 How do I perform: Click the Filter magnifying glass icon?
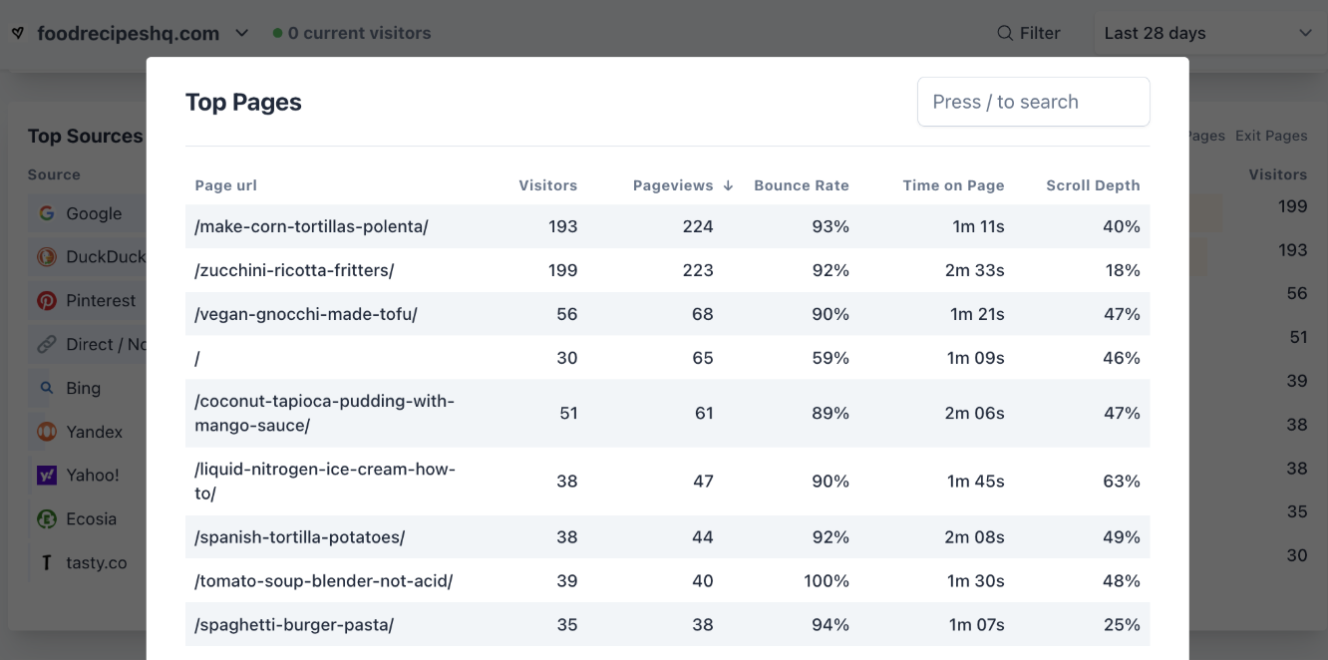[x=1004, y=32]
